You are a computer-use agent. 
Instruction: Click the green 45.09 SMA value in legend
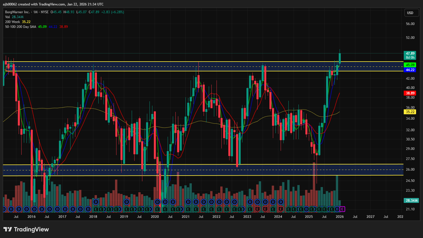point(42,26)
